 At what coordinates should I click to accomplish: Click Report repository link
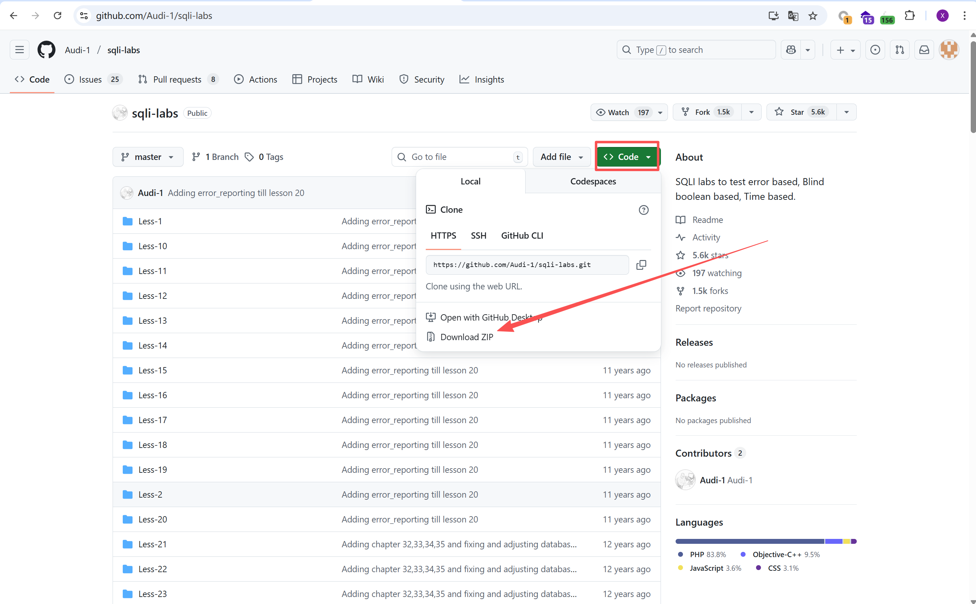708,308
